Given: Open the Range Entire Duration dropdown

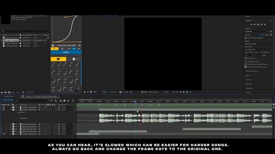Looking at the screenshot, I should coord(258,44).
